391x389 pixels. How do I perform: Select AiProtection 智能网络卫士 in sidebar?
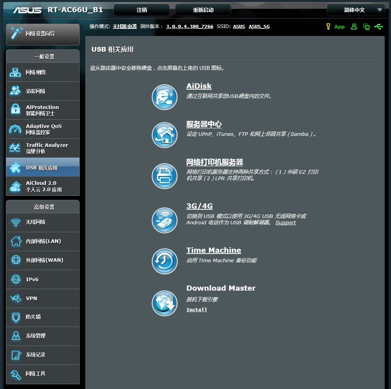(x=43, y=110)
